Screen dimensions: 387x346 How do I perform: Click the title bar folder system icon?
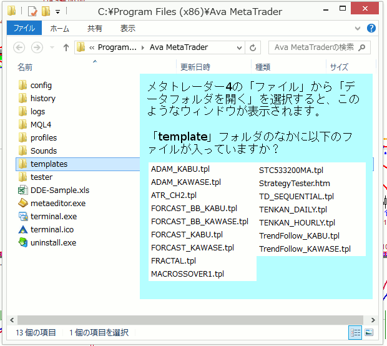click(11, 11)
